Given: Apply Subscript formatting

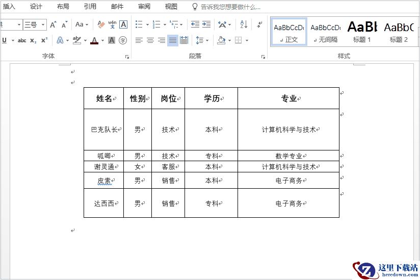Looking at the screenshot, I should (33, 40).
